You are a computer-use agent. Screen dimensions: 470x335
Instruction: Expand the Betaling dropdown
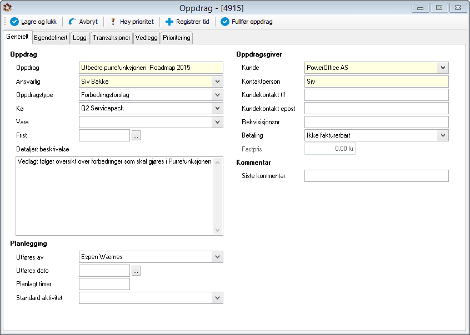tap(443, 135)
